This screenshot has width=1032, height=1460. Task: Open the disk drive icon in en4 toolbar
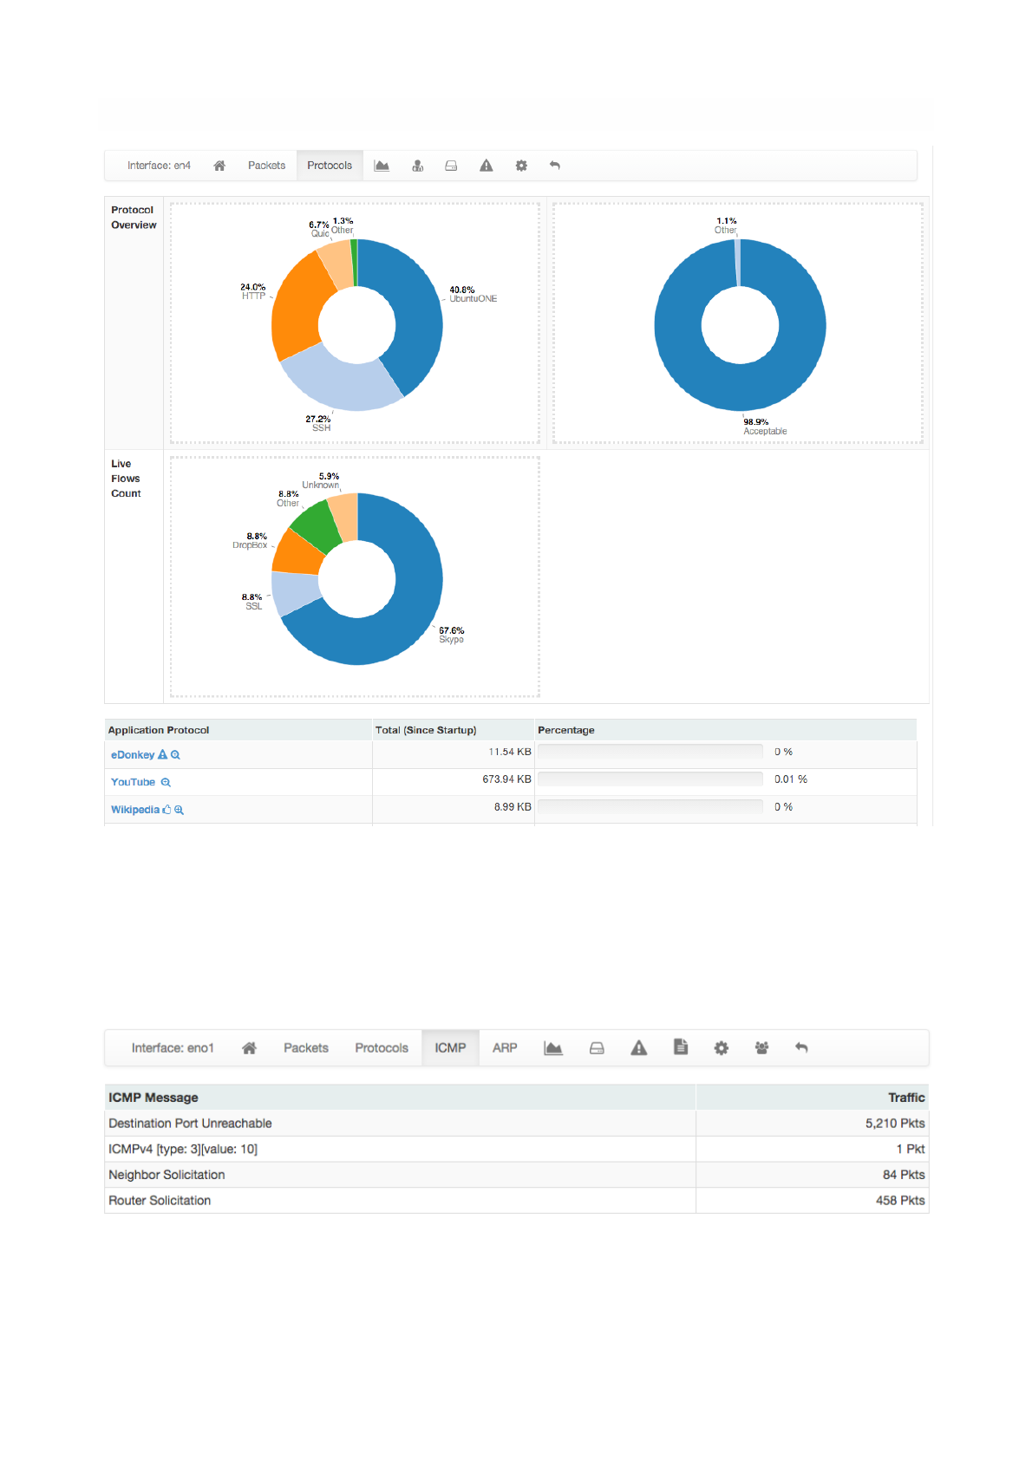click(451, 166)
